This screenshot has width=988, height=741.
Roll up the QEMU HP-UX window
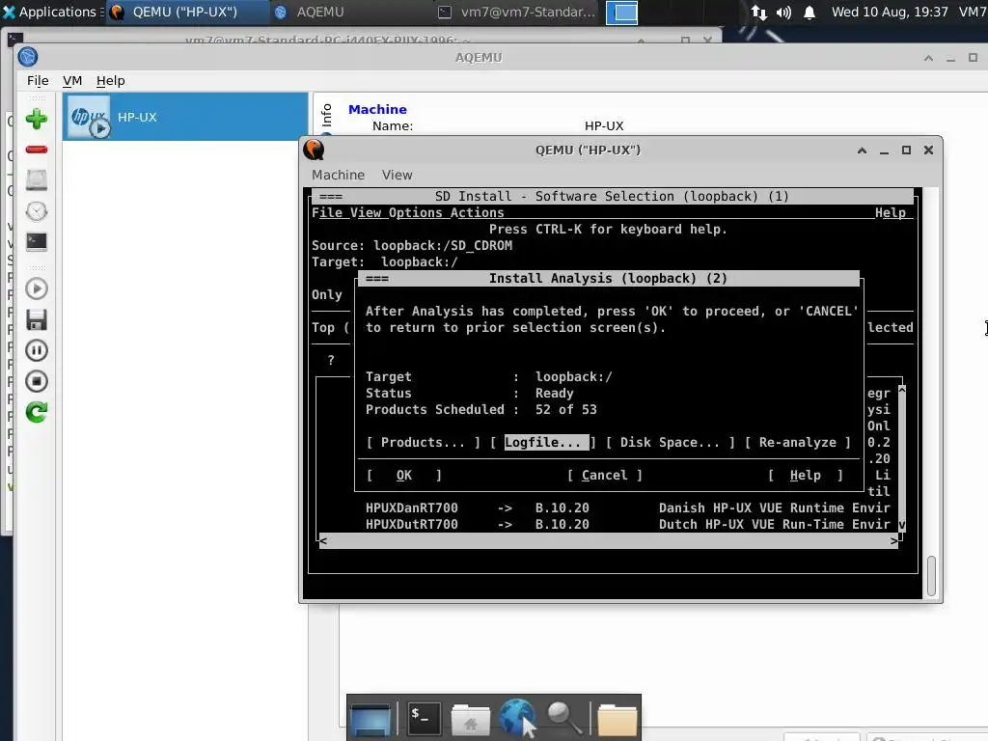(862, 150)
